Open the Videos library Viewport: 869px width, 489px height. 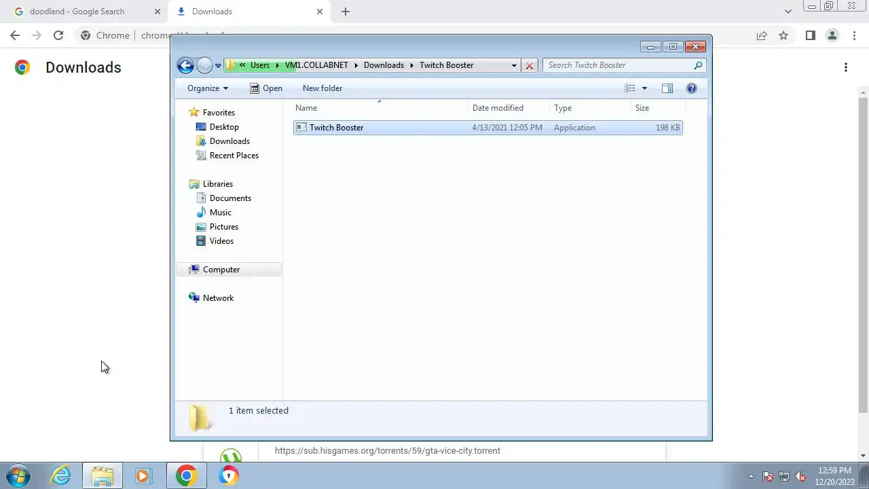(221, 241)
